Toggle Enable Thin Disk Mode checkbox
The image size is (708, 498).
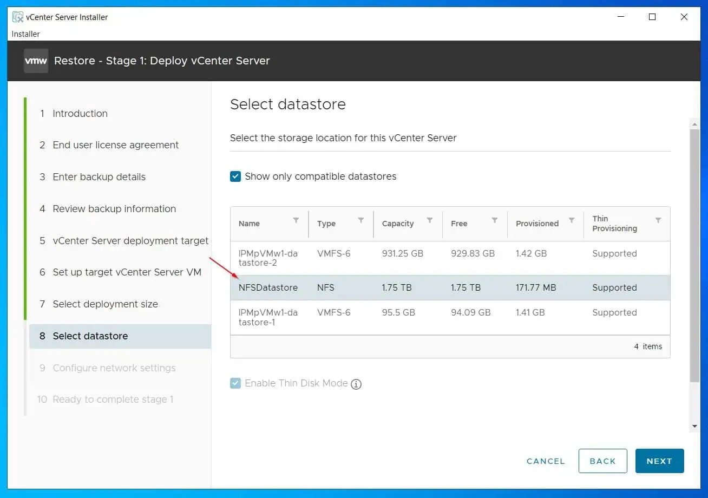pyautogui.click(x=235, y=383)
